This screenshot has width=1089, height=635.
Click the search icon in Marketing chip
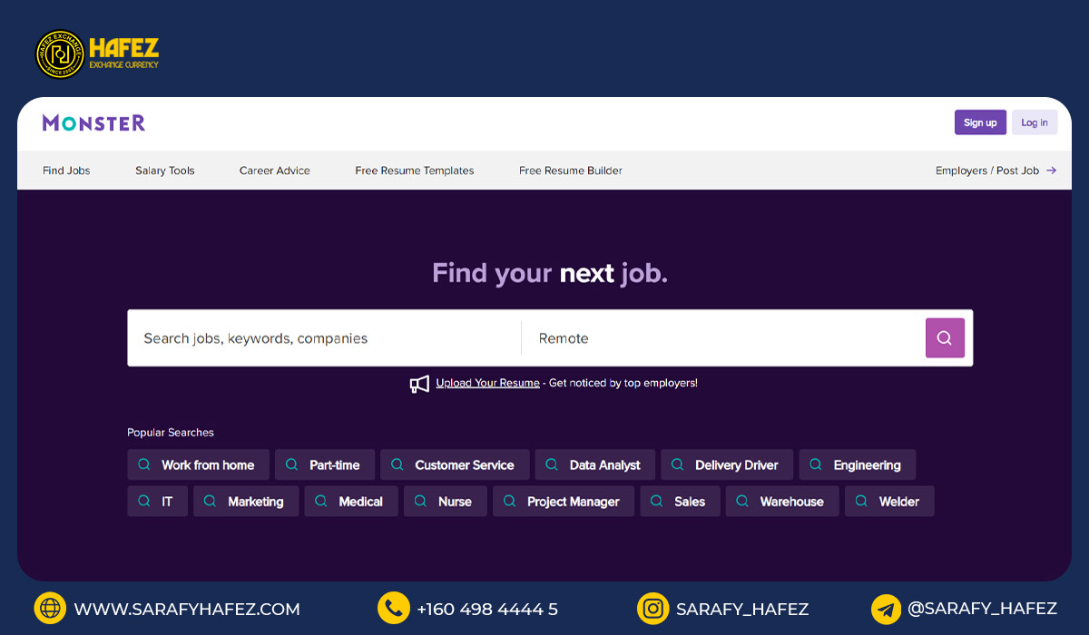click(x=210, y=501)
